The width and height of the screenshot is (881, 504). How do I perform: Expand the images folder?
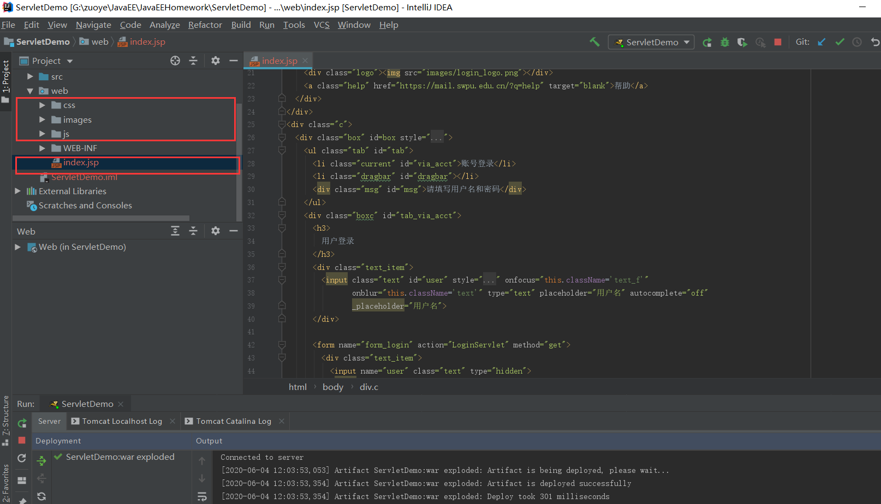click(x=42, y=119)
